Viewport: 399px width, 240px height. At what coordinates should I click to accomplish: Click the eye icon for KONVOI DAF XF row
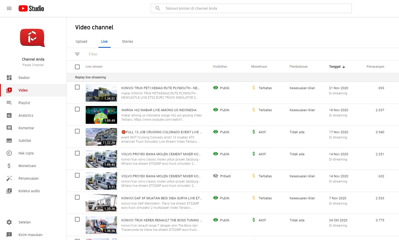[216, 198]
